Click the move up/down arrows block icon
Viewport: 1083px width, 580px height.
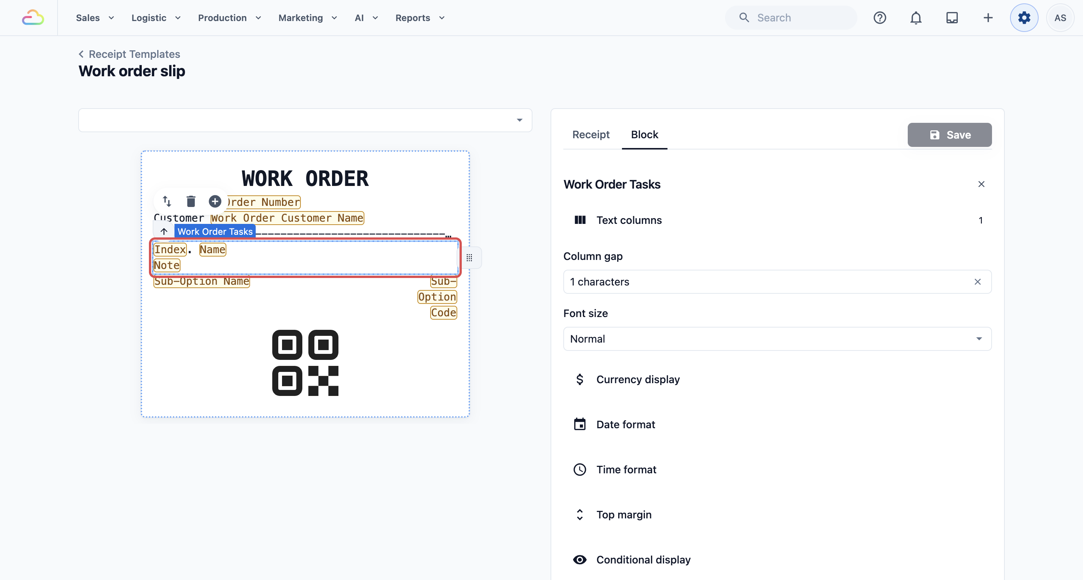coord(167,202)
